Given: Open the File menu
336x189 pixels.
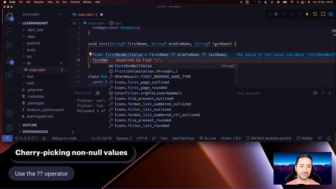Looking at the screenshot, I should [x=21, y=2].
